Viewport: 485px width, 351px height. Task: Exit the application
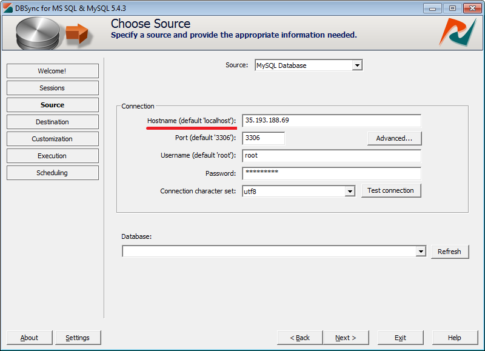400,338
